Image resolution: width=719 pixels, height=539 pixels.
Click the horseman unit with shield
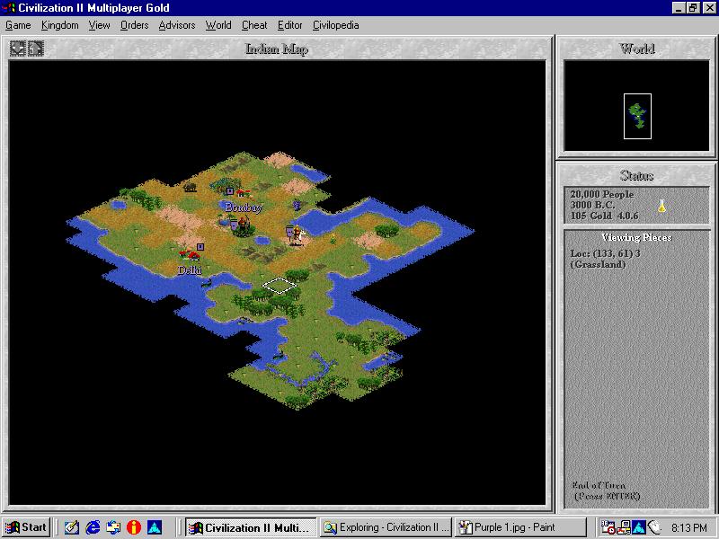pos(294,234)
